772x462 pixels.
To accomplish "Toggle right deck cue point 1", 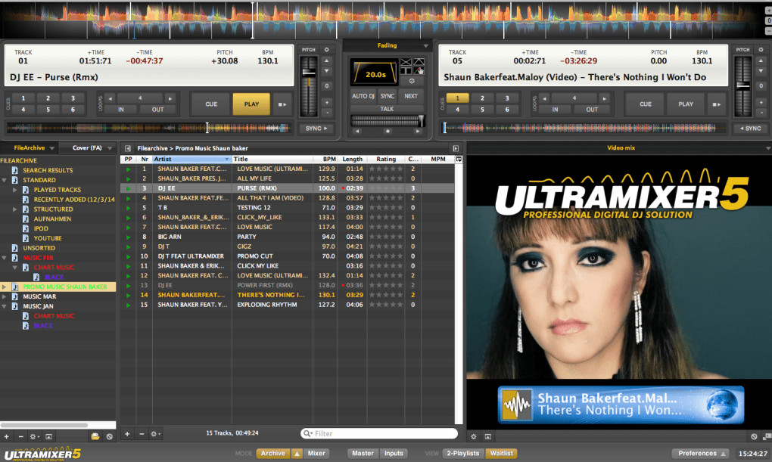I will [457, 98].
